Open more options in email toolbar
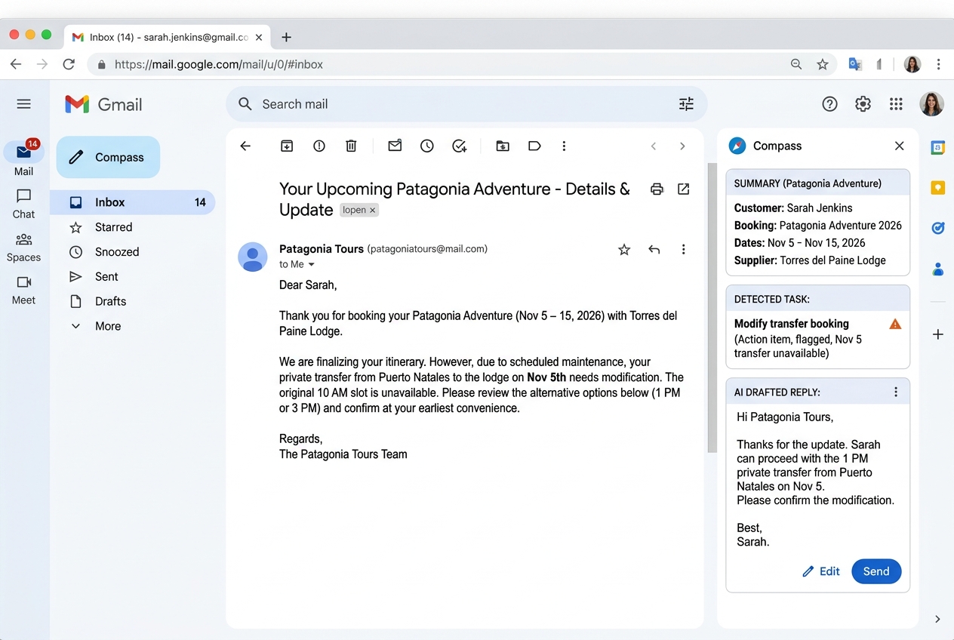This screenshot has width=954, height=640. click(564, 146)
